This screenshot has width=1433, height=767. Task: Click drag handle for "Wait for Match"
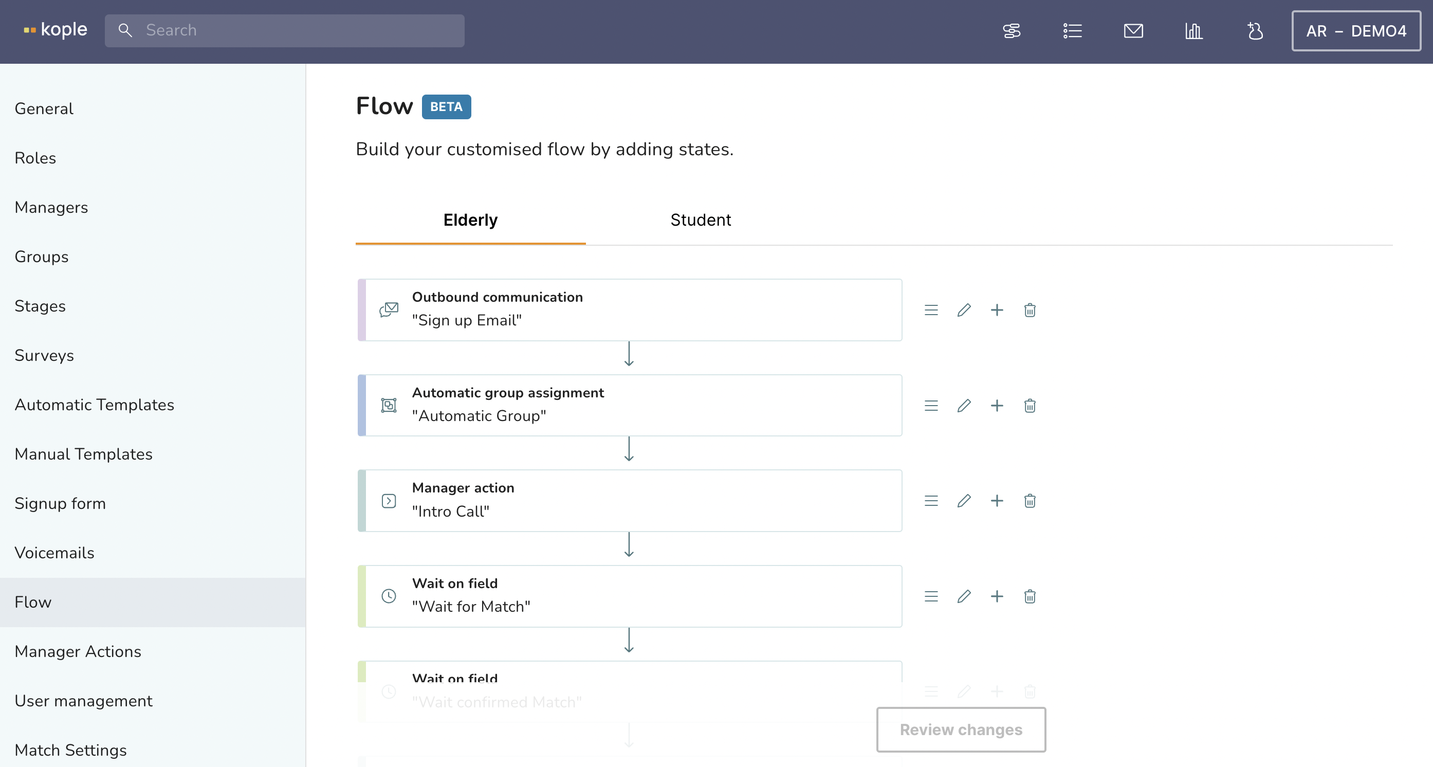931,597
